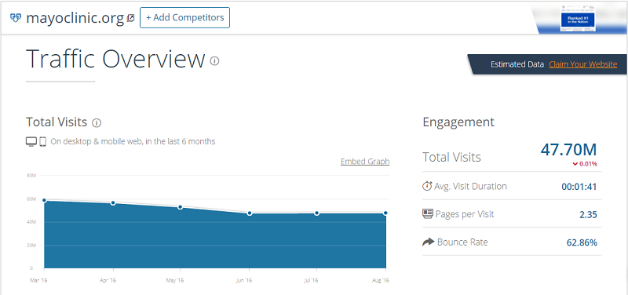Select the May '16 data point
Image resolution: width=628 pixels, height=295 pixels.
tap(181, 207)
